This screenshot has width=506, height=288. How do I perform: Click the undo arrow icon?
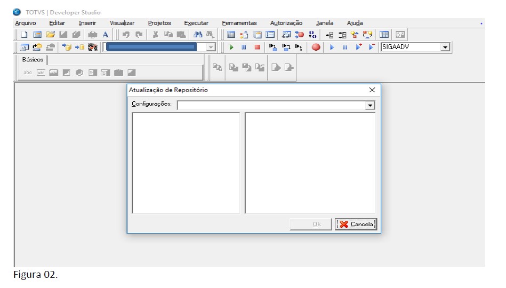126,35
